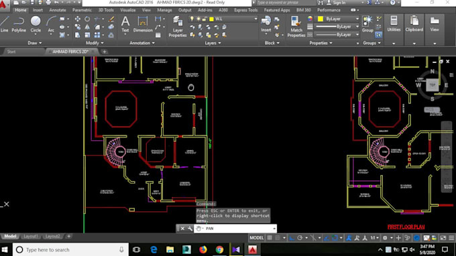Click the yellow layer color swatch for W.L
456x256 pixels.
211,19
